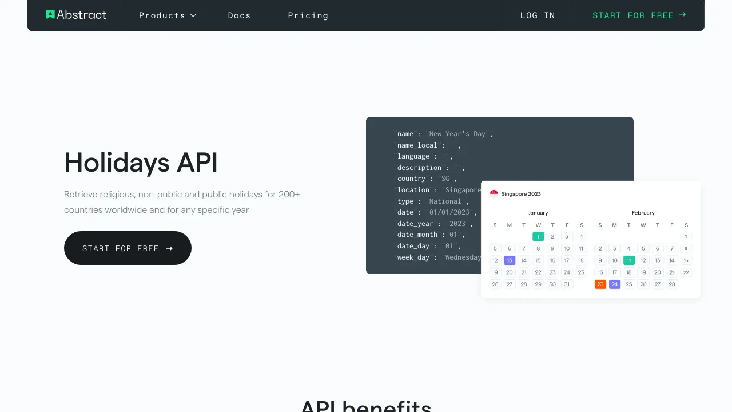
Task: Pick January 7 in the calendar
Action: click(x=524, y=248)
